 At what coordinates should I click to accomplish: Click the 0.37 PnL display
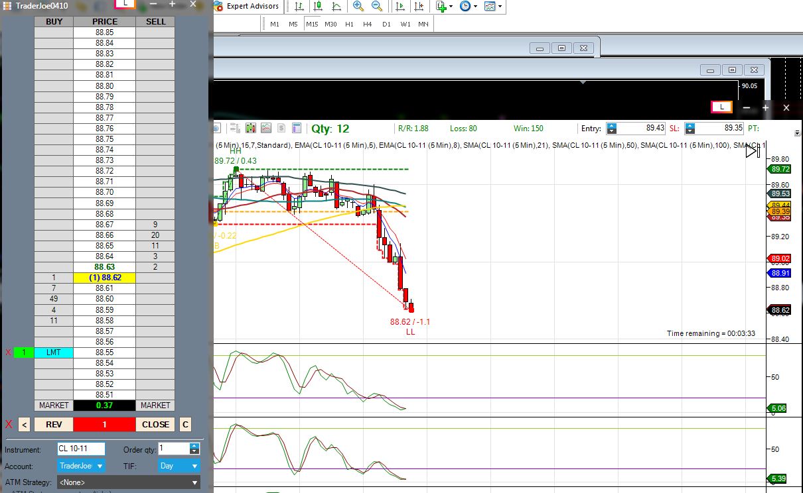[x=105, y=405]
